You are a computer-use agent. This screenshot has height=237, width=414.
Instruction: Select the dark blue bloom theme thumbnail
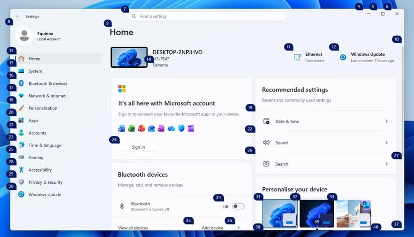point(317,213)
